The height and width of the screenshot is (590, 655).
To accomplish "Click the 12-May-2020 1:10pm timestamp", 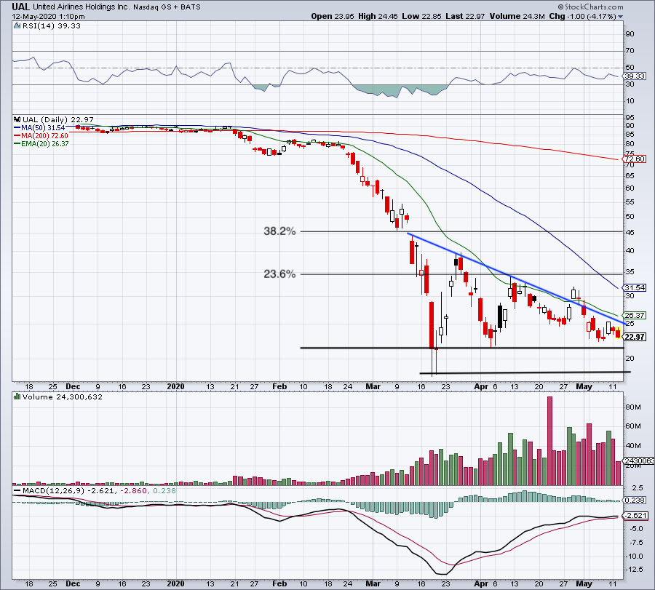I will pyautogui.click(x=48, y=17).
